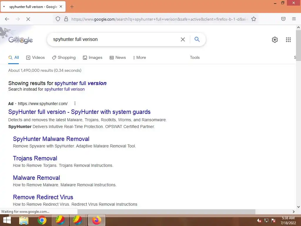The height and width of the screenshot is (226, 301).
Task: Switch to the News tab
Action: (x=118, y=57)
